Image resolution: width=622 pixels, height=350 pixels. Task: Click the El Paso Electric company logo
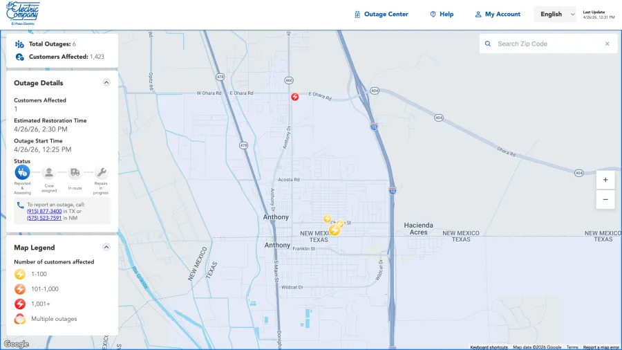(x=23, y=14)
